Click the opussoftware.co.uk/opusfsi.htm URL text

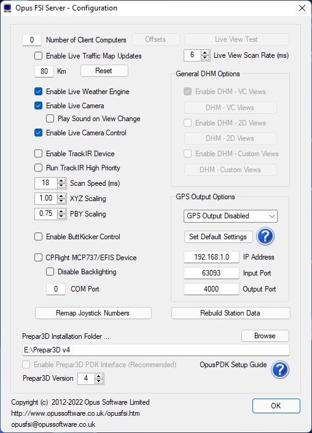(76, 413)
